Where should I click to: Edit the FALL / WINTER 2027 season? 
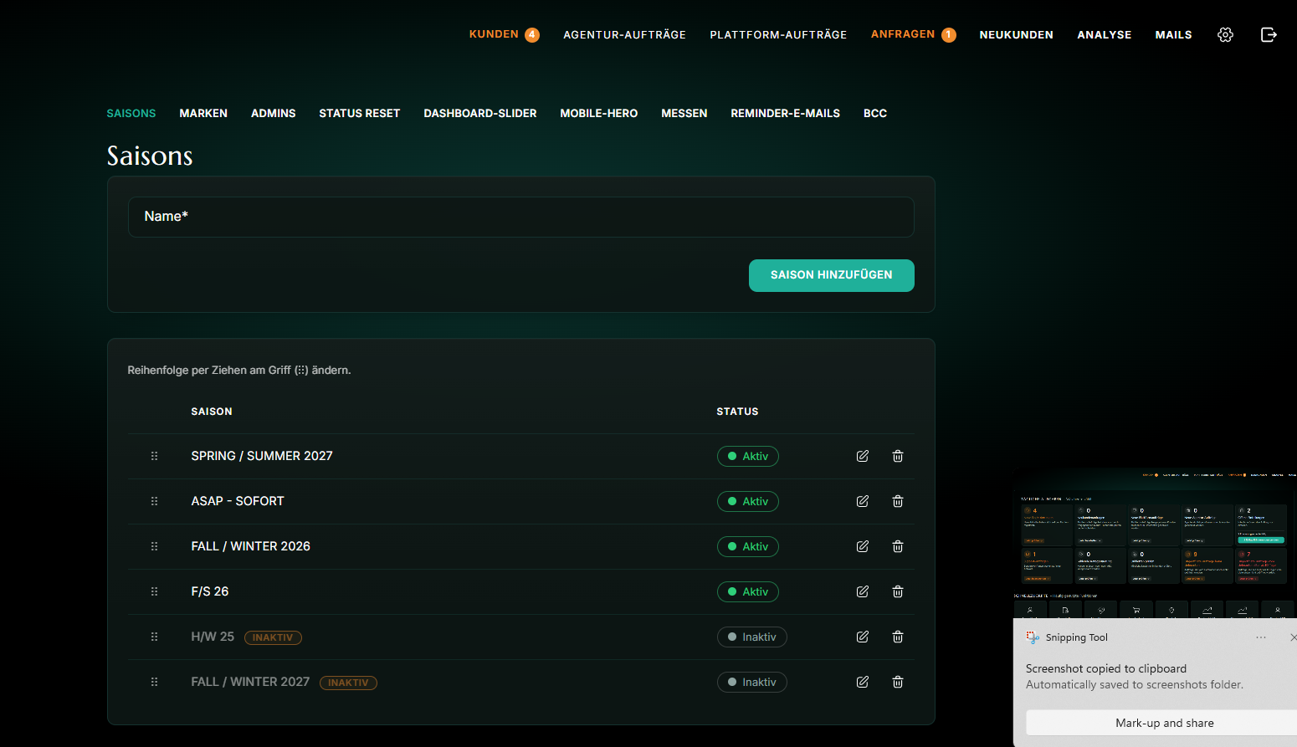click(x=863, y=682)
